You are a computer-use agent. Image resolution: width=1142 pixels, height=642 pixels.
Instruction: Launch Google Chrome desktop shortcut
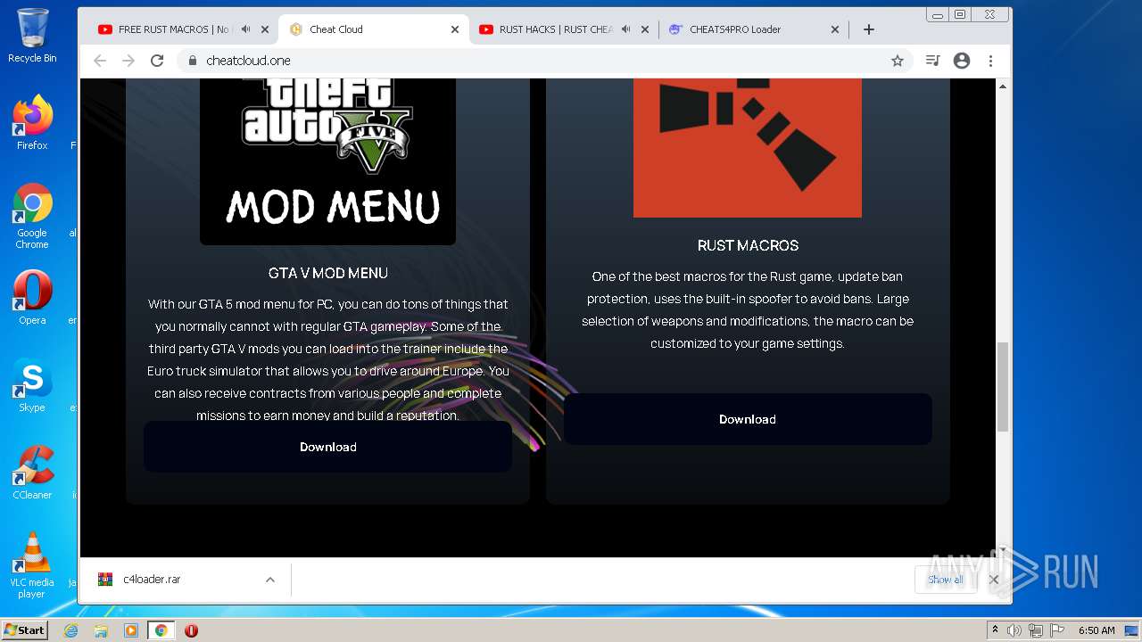click(x=32, y=217)
